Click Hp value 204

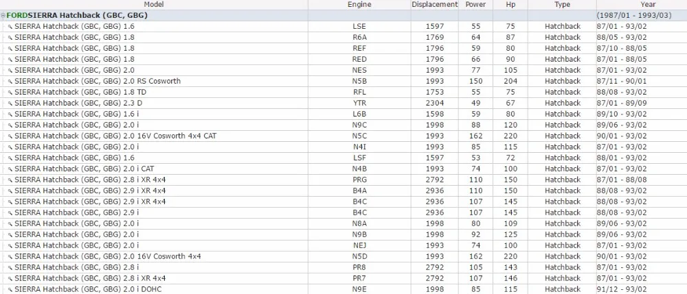(510, 82)
